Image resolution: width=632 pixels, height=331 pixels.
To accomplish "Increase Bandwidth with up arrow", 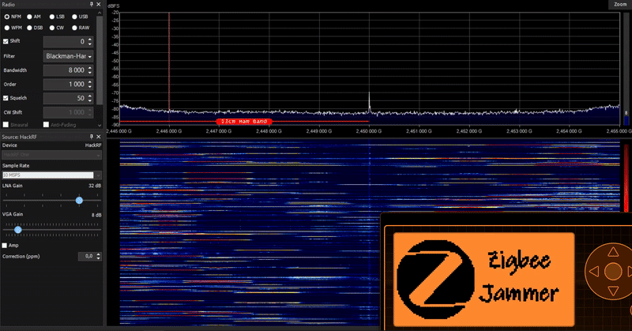I will click(90, 68).
